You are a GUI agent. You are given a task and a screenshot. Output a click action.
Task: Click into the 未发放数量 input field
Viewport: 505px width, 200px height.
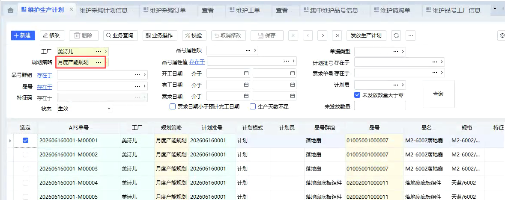380,106
